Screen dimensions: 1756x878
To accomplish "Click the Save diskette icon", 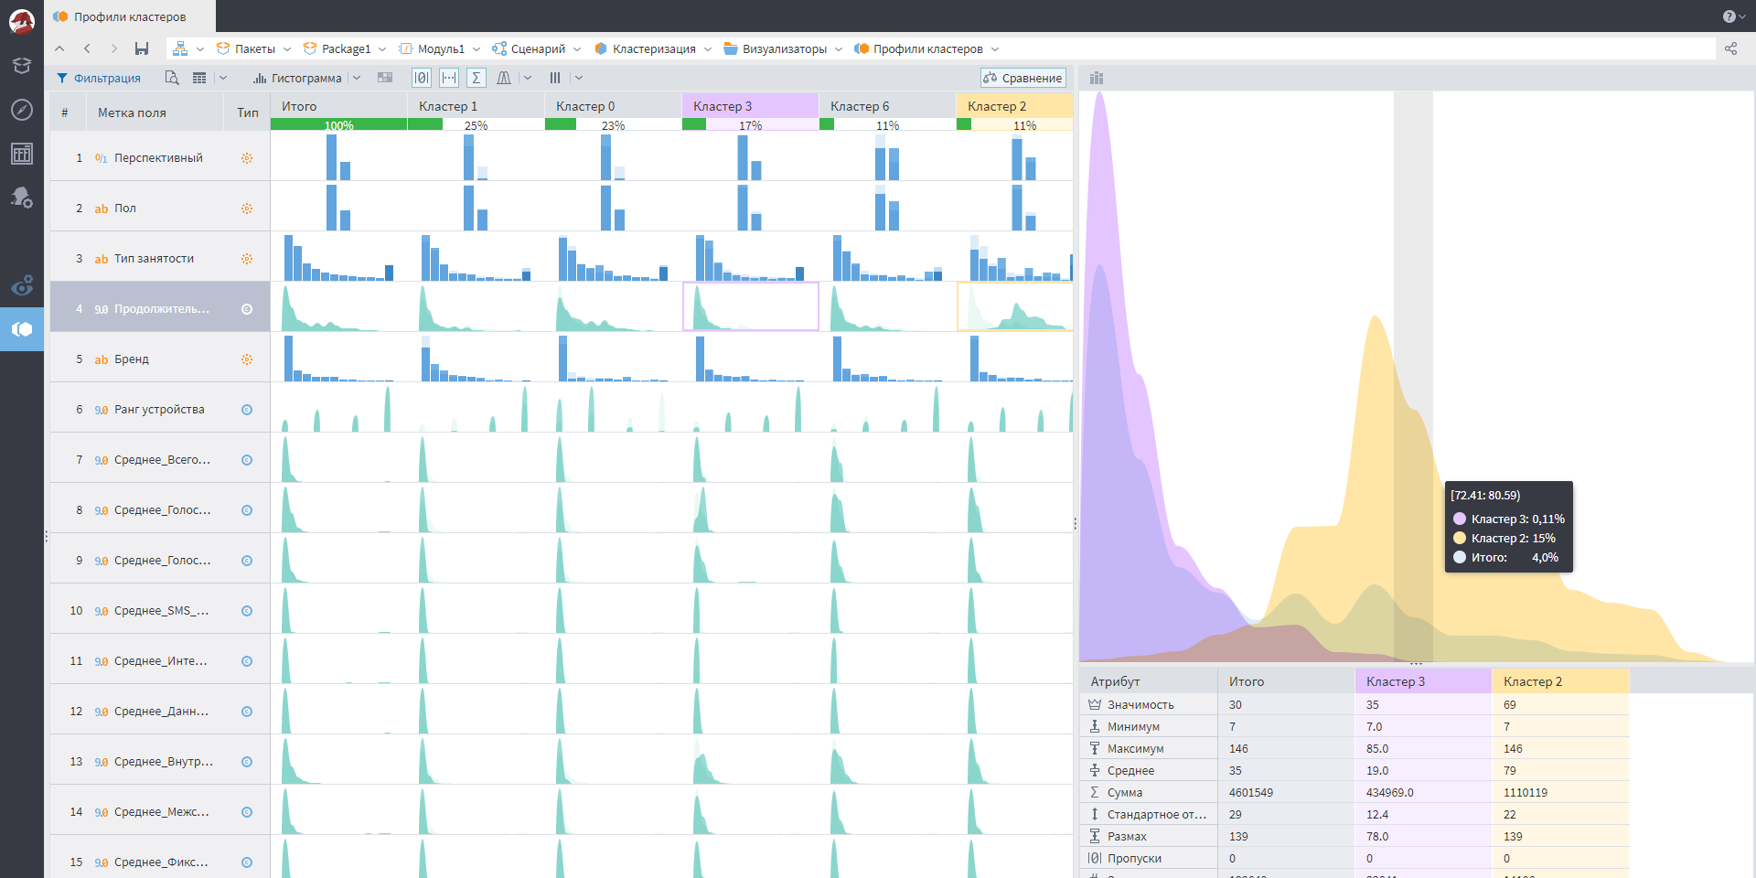I will pyautogui.click(x=141, y=48).
